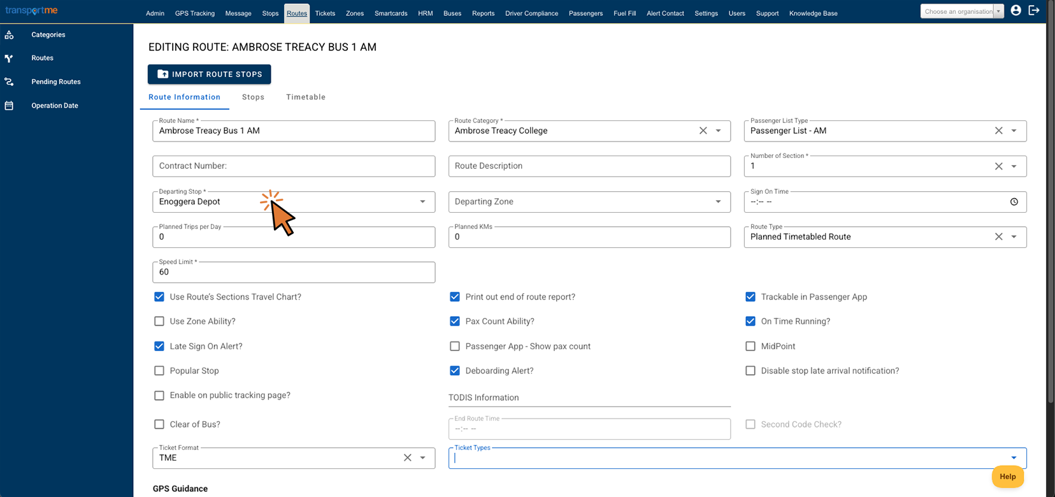Click the Import Route Stops button
The width and height of the screenshot is (1055, 497).
[210, 74]
